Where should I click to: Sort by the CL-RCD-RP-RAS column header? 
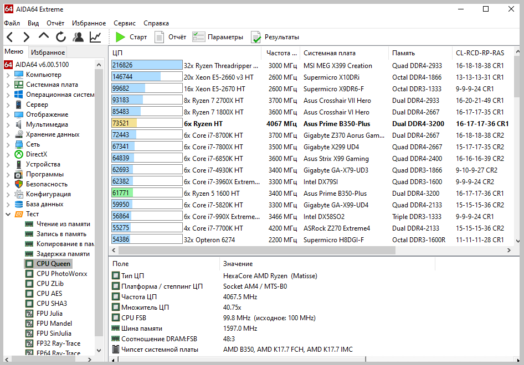[483, 53]
